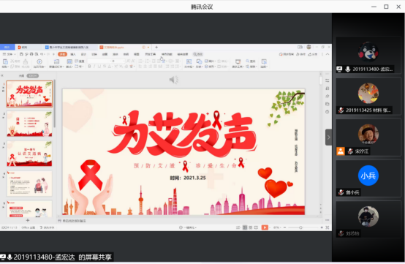Click the Shapes icon in the ribbon
The image size is (405, 264).
[x=199, y=61]
